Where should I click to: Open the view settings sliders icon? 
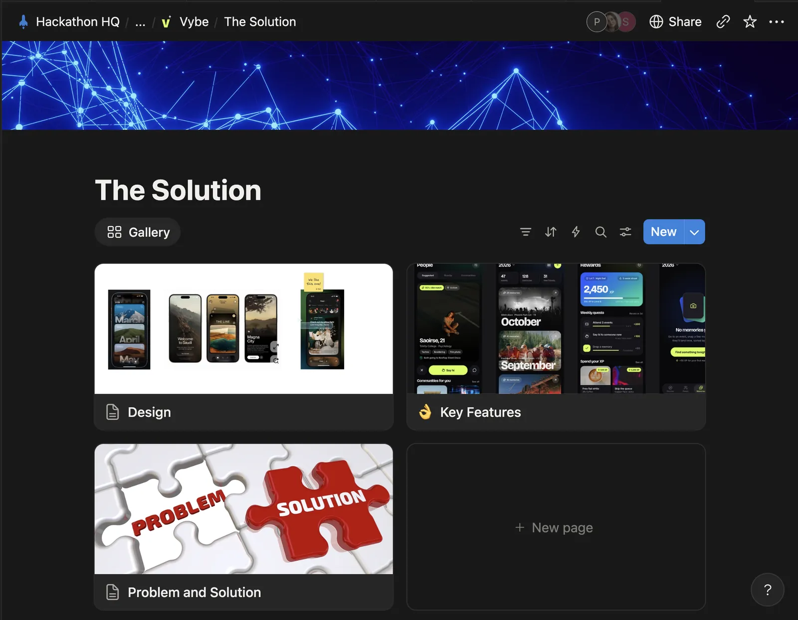pyautogui.click(x=625, y=232)
